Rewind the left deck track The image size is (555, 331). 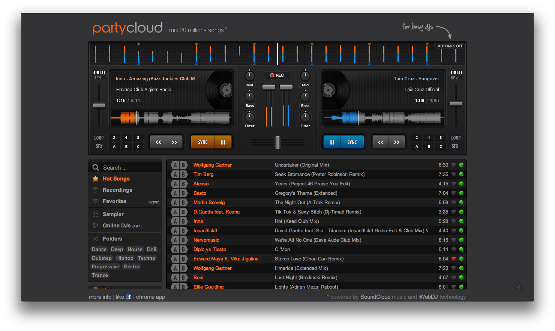click(158, 142)
